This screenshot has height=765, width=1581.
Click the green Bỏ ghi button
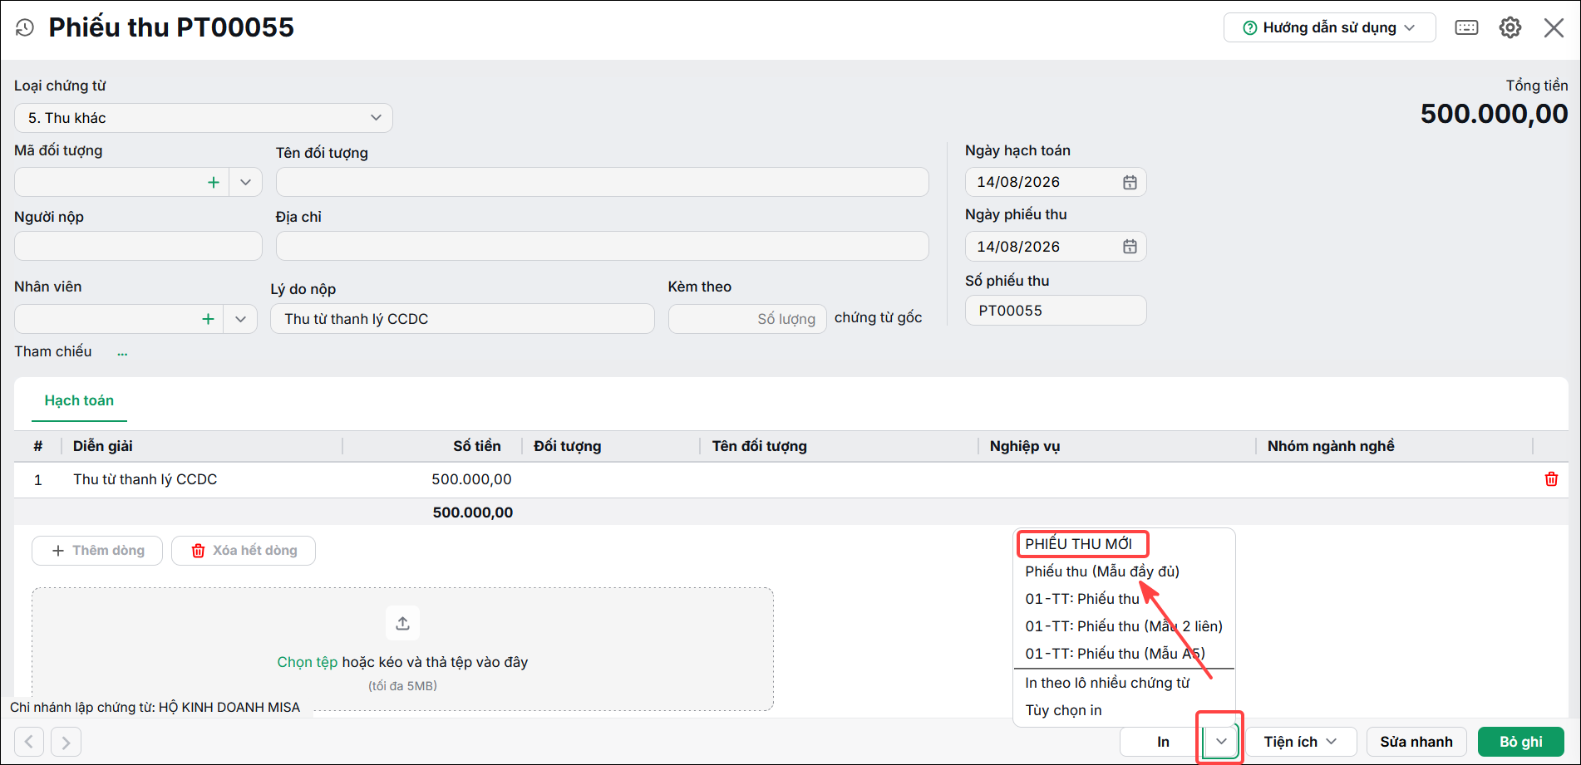click(x=1521, y=742)
